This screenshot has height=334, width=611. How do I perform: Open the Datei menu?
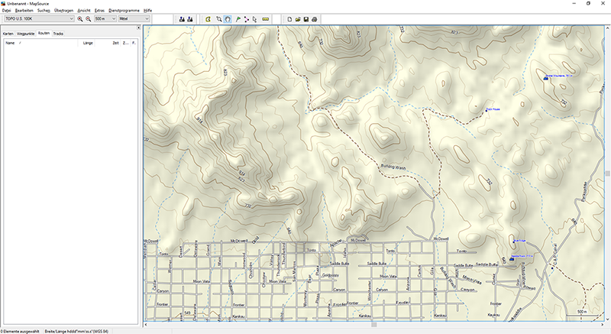6,11
